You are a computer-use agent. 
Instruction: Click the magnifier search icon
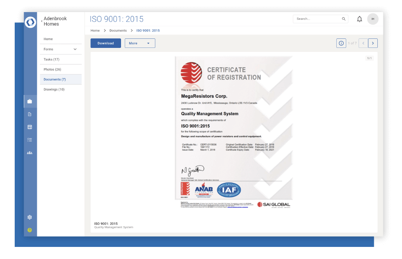click(344, 19)
